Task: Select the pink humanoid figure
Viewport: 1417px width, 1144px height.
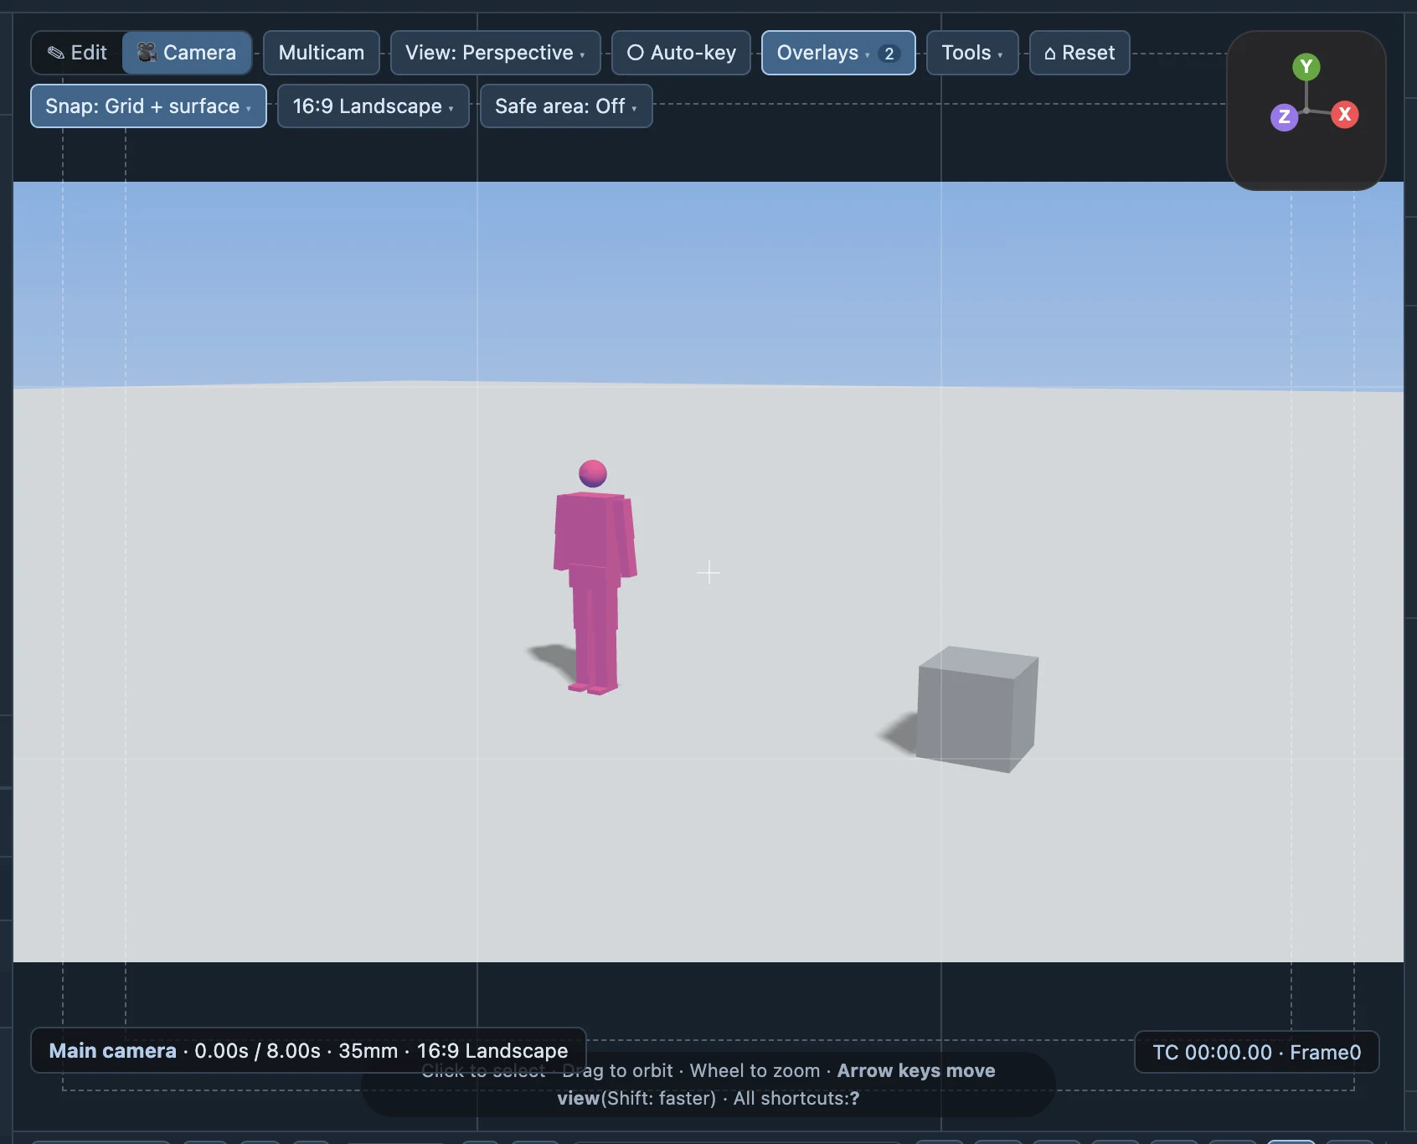Action: click(594, 578)
